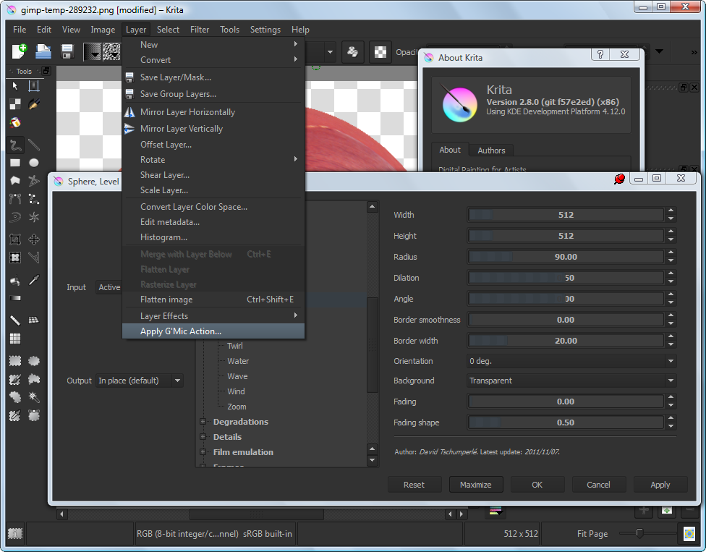
Task: Open the Background dropdown set to Transparent
Action: [x=572, y=381]
